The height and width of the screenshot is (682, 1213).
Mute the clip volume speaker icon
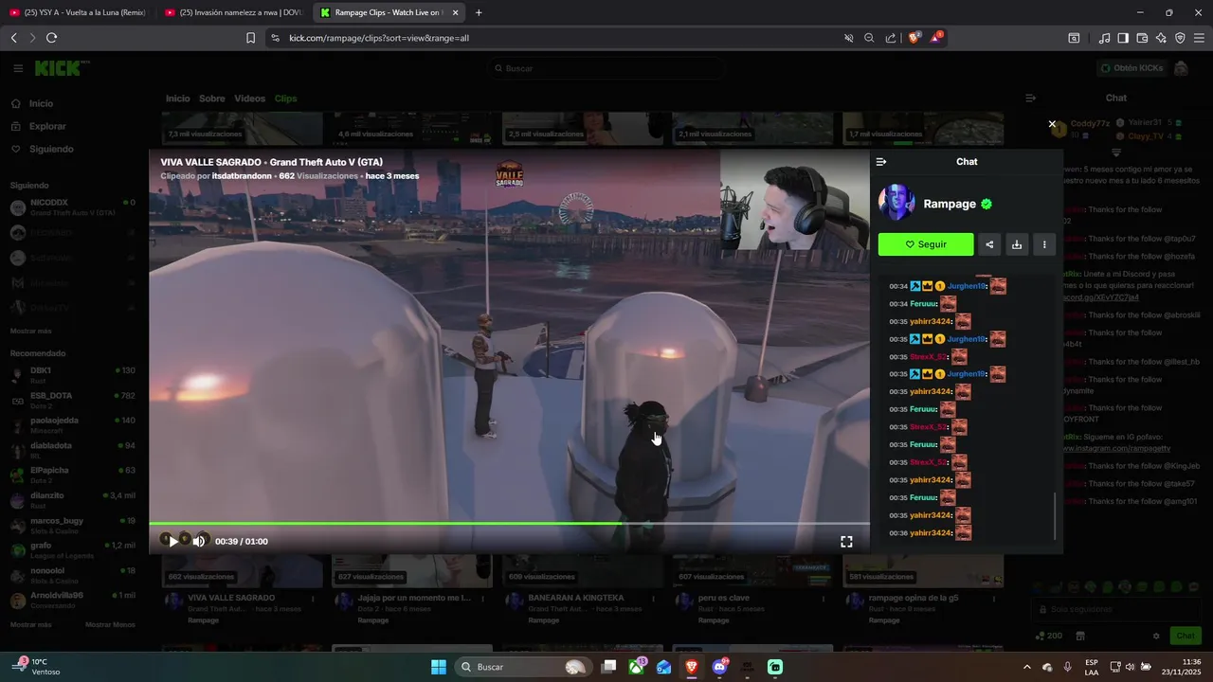pyautogui.click(x=199, y=542)
